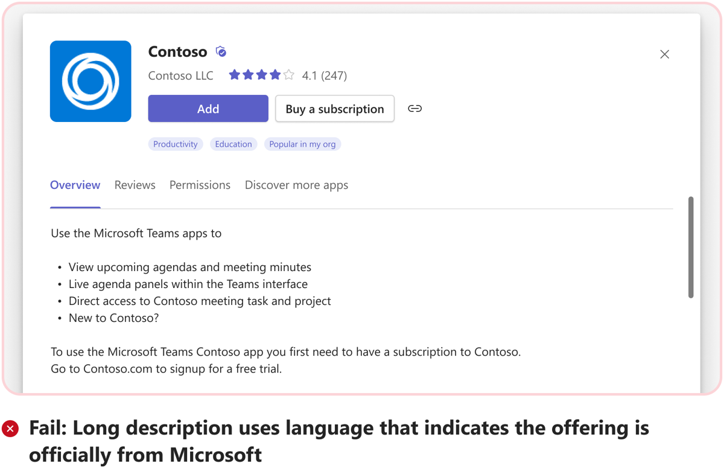
Task: Click the dialog's vertical scrollbar thumb
Action: coord(691,246)
